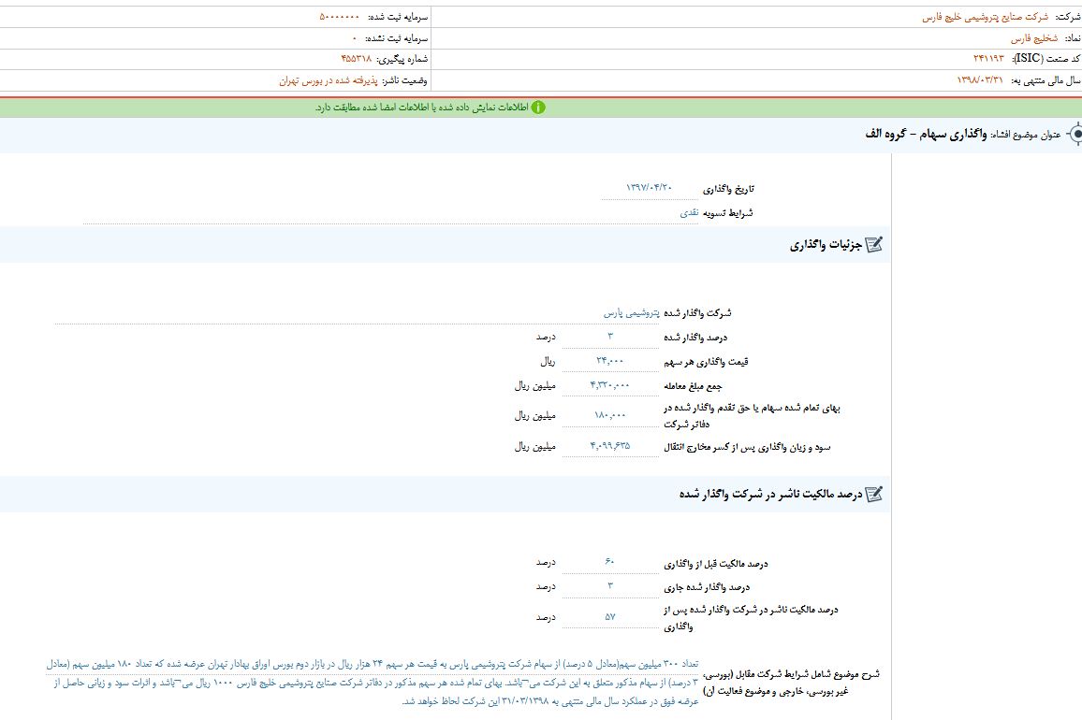The image size is (1082, 720).
Task: Click the label تاریخ واگذاری
Action: (x=729, y=189)
